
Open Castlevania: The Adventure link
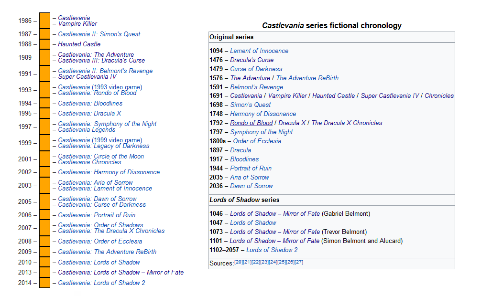[96, 54]
